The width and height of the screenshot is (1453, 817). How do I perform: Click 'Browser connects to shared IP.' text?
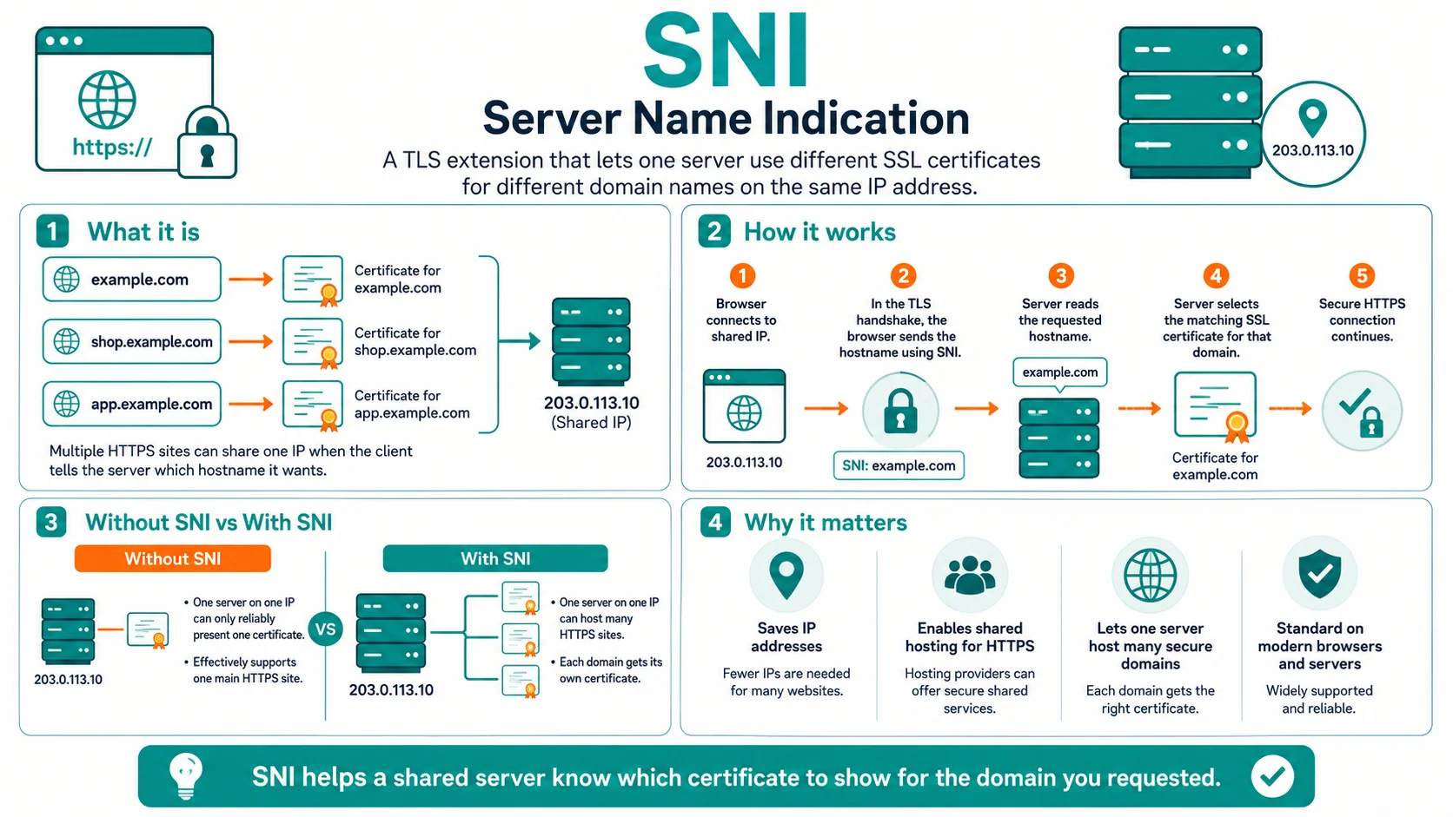(741, 320)
